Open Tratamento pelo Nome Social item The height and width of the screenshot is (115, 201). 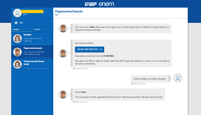pyautogui.click(x=32, y=64)
